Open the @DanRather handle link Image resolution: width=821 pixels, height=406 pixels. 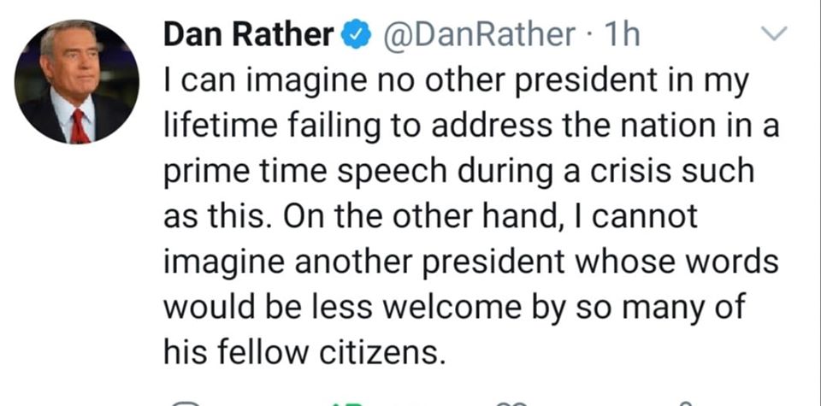point(477,34)
